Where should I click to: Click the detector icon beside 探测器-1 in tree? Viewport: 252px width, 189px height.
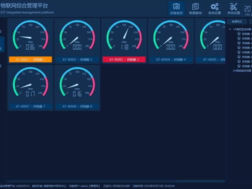tap(239, 34)
